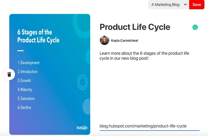Open the A Marketing Blog board selector
208x136 pixels.
[x=168, y=4]
